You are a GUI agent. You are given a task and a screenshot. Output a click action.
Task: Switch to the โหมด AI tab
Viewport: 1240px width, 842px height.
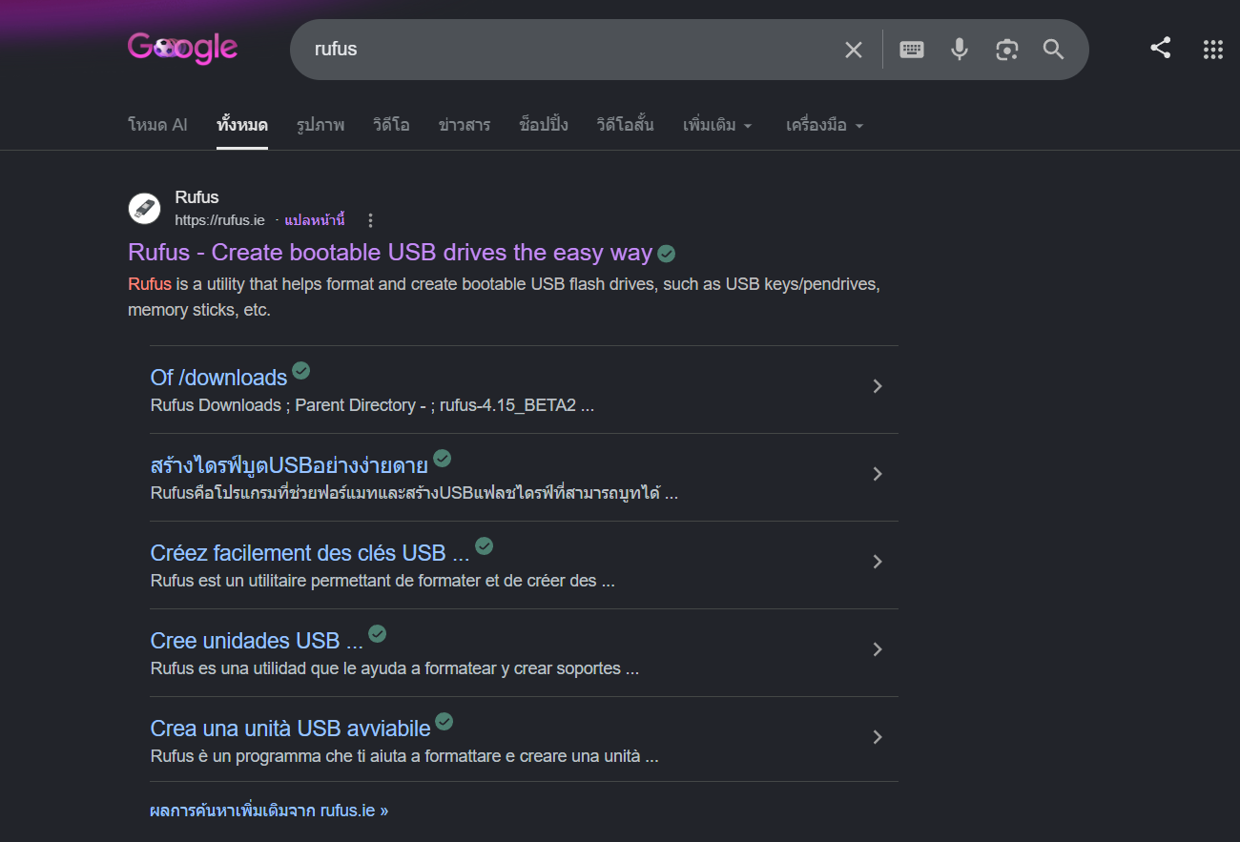click(157, 125)
